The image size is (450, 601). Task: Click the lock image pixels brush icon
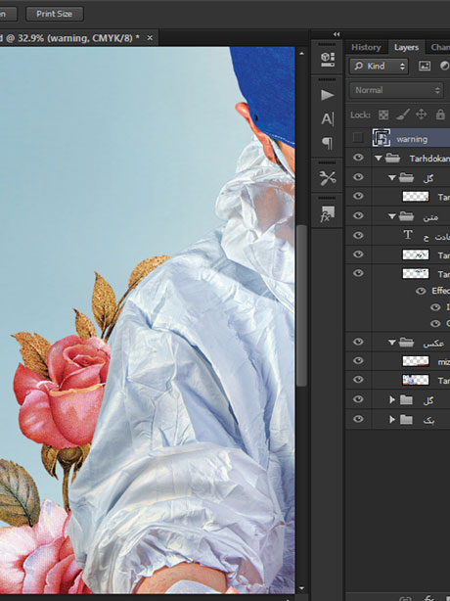pyautogui.click(x=402, y=115)
